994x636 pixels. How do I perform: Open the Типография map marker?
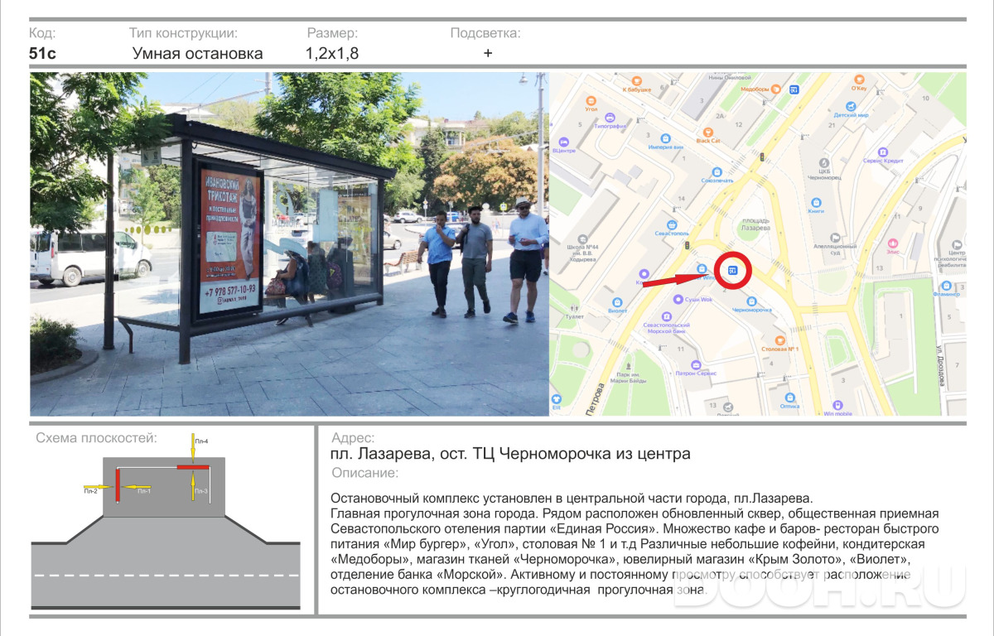tap(610, 117)
